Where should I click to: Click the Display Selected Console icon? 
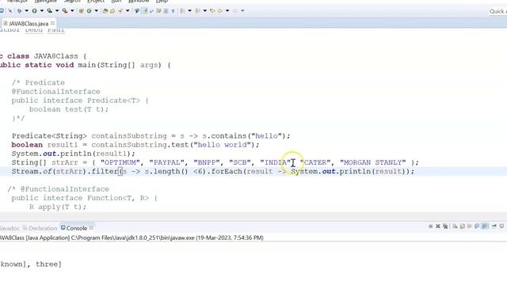pyautogui.click(x=501, y=226)
